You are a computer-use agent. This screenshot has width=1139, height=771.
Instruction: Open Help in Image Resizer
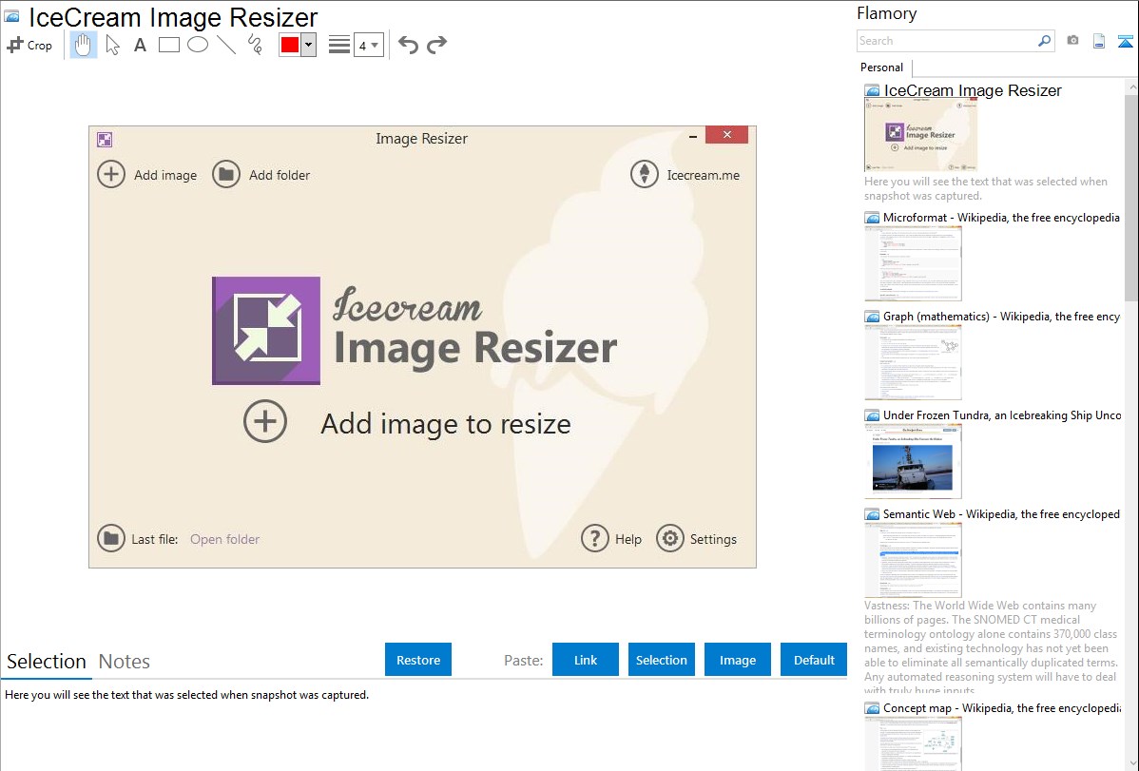[x=611, y=538]
